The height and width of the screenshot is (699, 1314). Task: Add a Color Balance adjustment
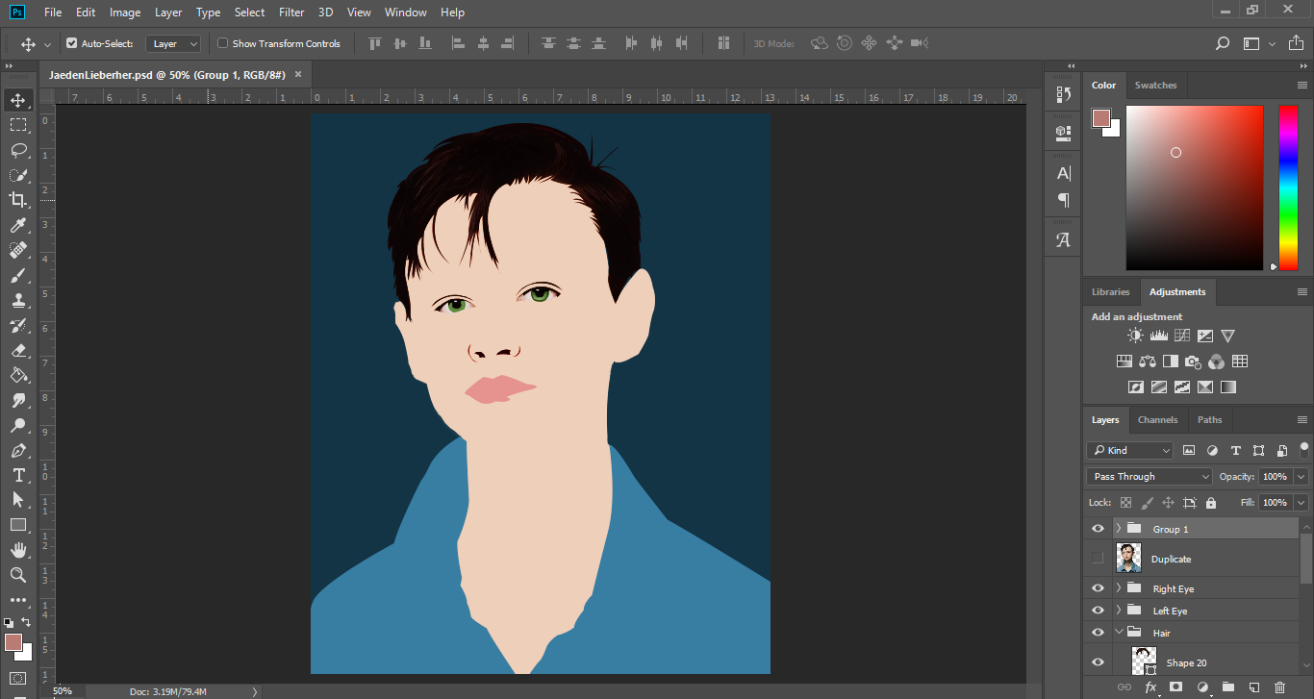pyautogui.click(x=1147, y=362)
